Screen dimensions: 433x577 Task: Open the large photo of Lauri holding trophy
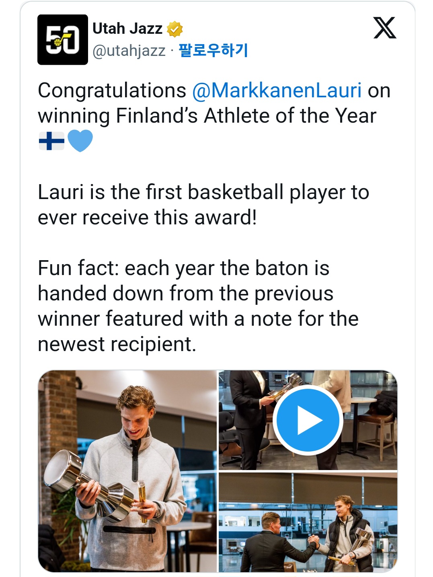pyautogui.click(x=127, y=470)
